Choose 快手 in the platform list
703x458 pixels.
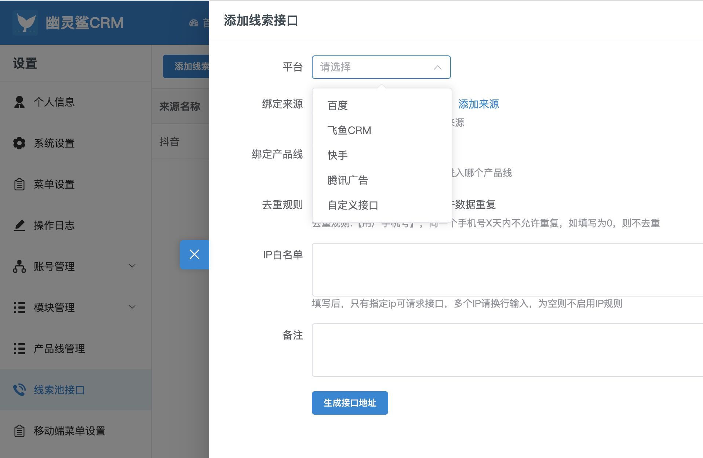[x=382, y=155]
